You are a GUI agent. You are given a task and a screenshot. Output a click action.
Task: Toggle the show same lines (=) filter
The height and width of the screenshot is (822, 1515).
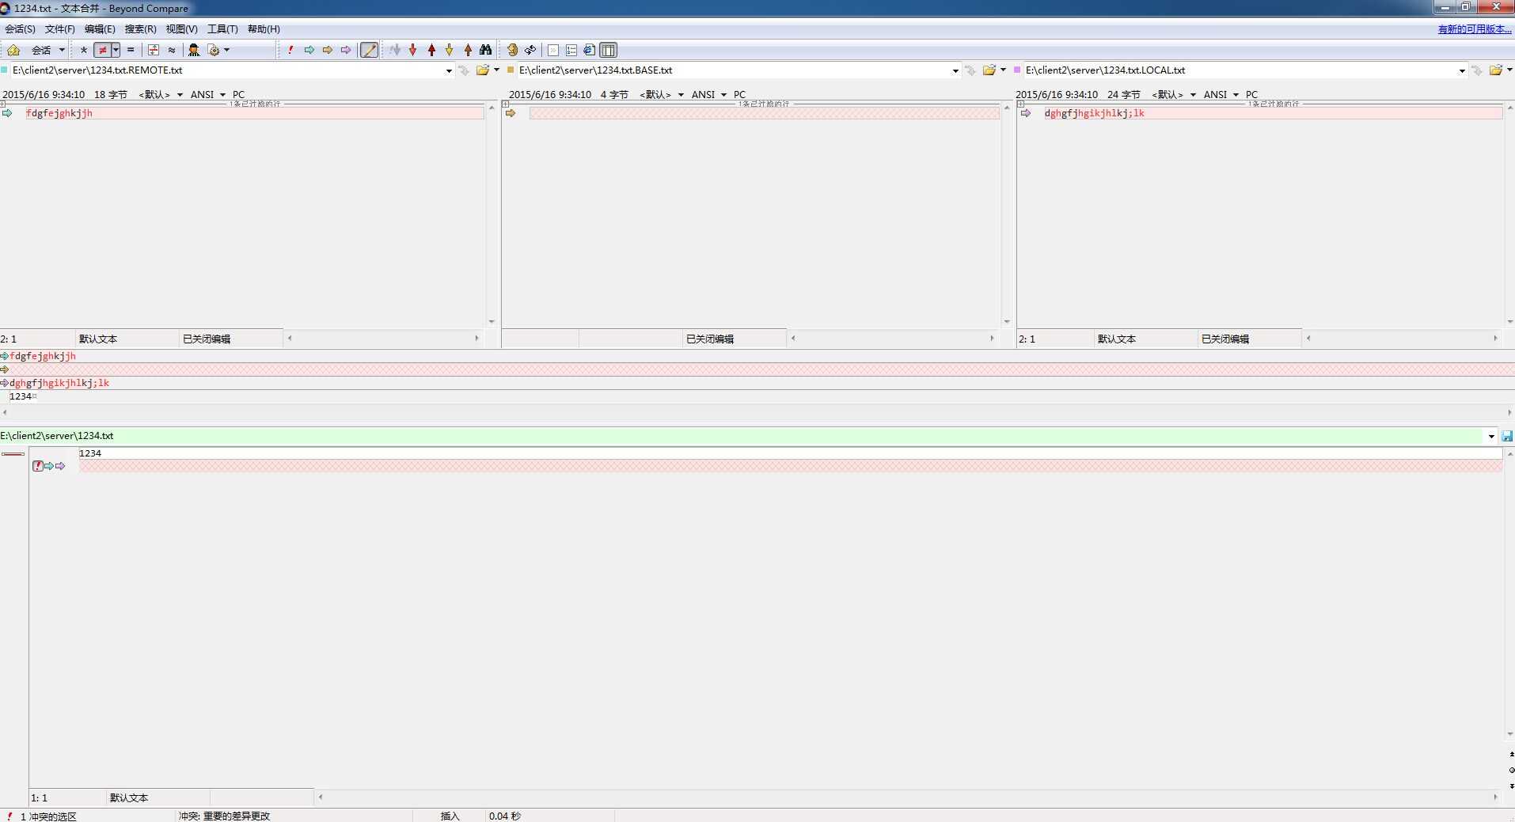pos(131,50)
